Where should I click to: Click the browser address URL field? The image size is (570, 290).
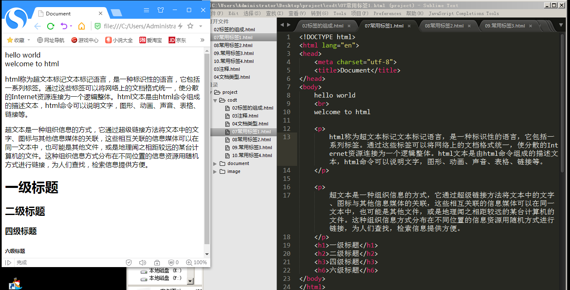click(x=139, y=26)
